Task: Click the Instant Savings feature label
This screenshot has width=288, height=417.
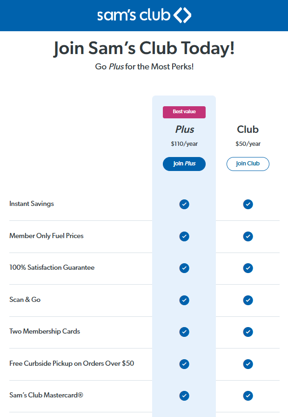Action: click(x=32, y=204)
